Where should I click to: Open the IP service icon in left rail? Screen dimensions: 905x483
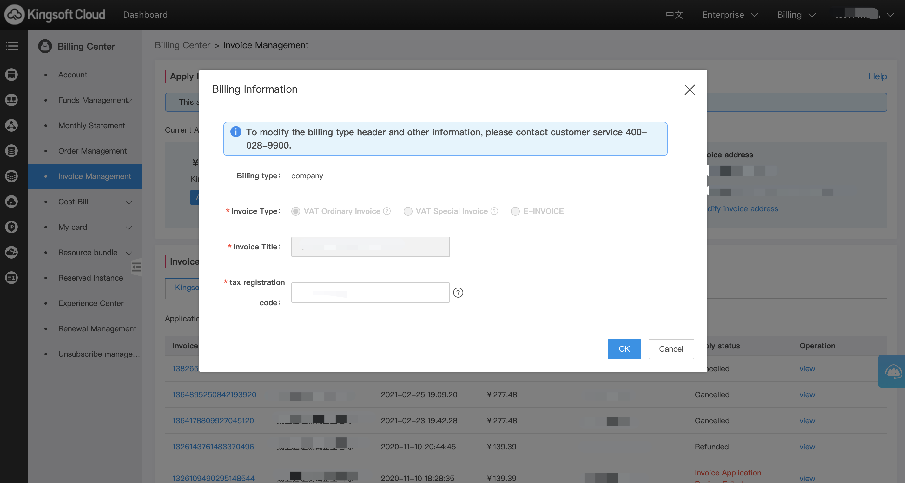[12, 227]
